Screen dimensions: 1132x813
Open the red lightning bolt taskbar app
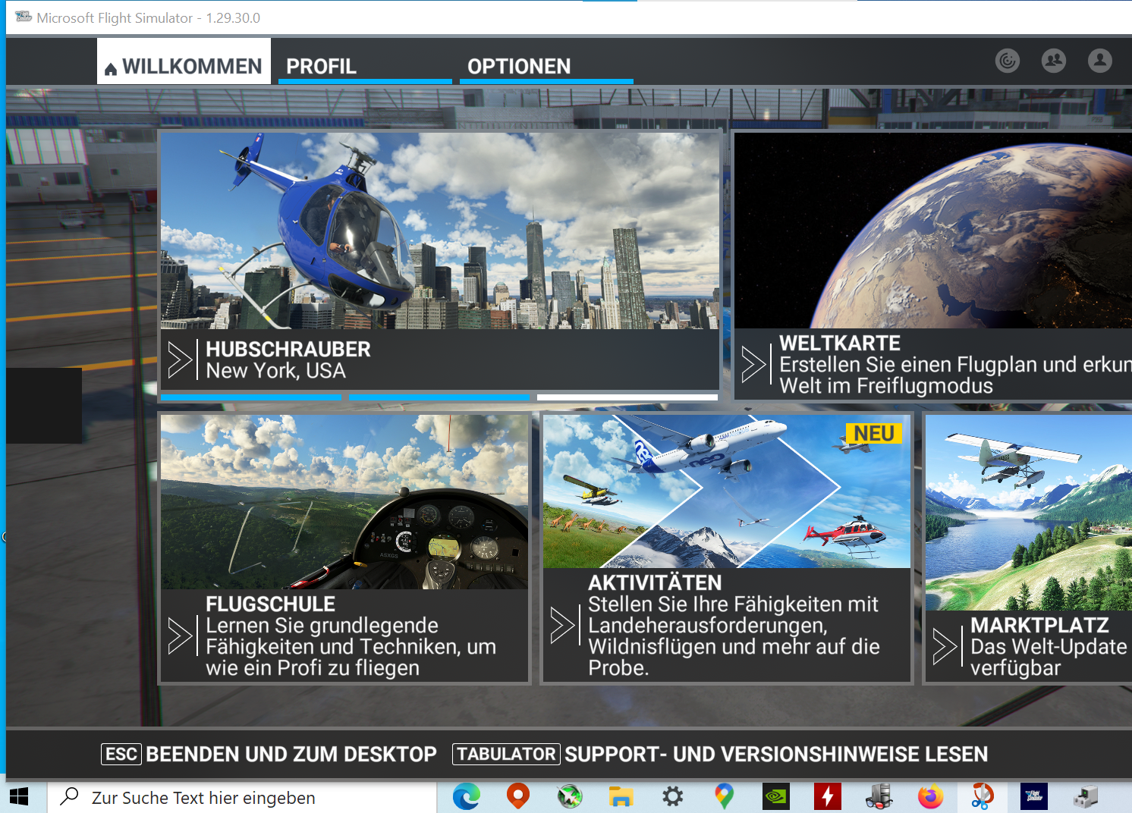[x=828, y=797]
